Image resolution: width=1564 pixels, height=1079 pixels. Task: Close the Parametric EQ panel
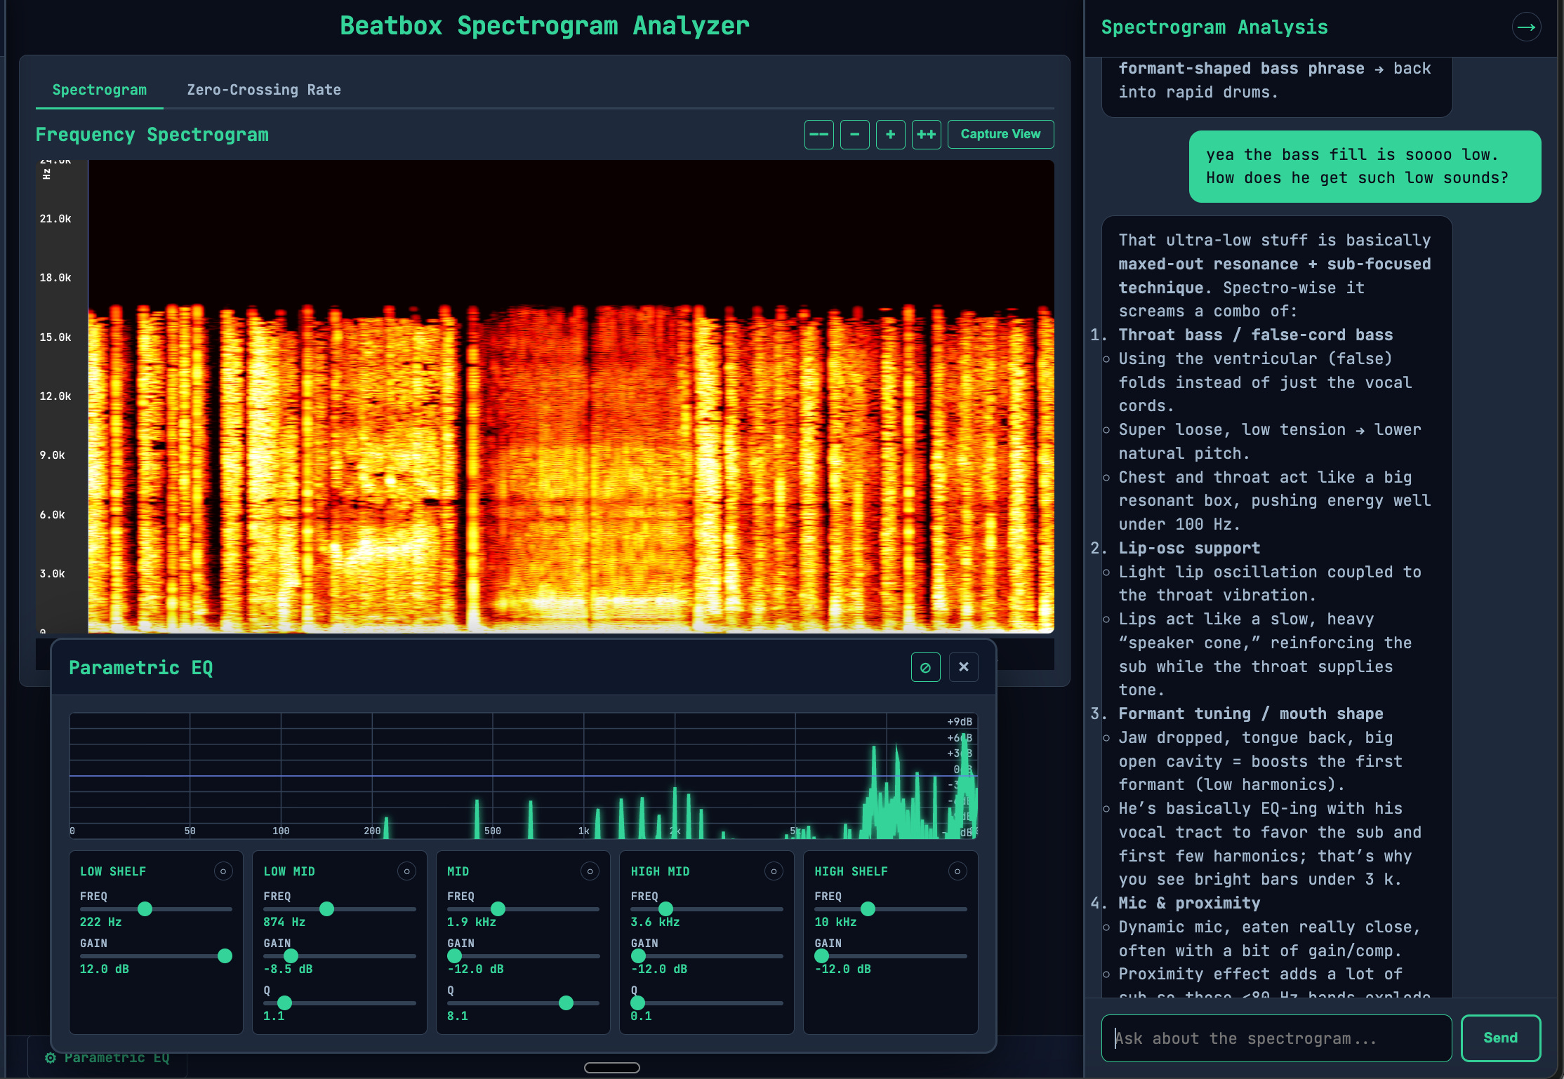[x=963, y=667]
